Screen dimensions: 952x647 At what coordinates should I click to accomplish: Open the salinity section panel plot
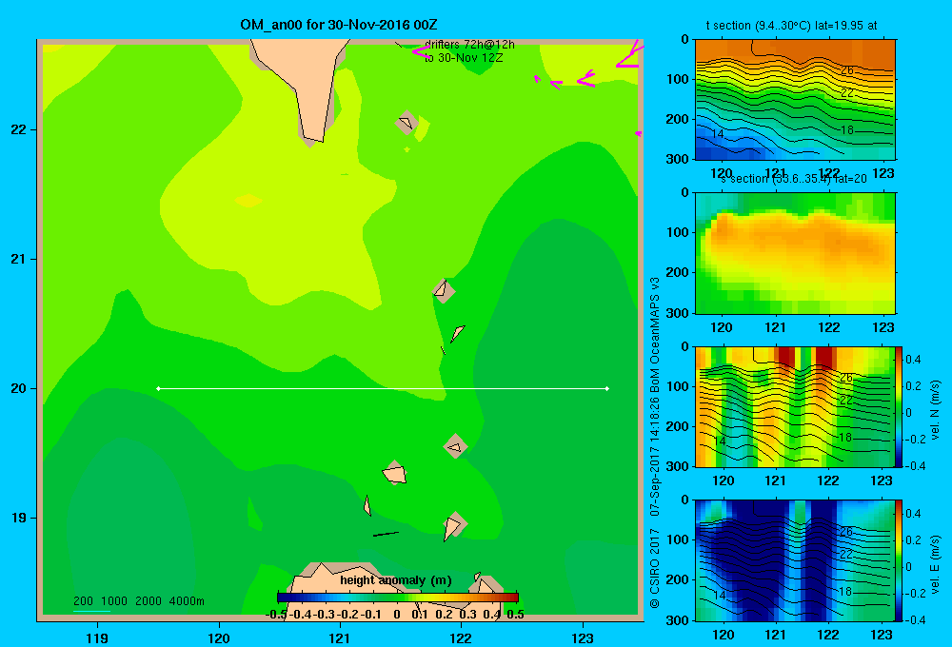(x=795, y=253)
